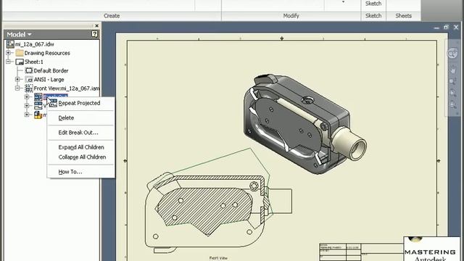Select the mi_12a_067.idw tree root
Viewport: 464px width, 261px height.
point(34,44)
